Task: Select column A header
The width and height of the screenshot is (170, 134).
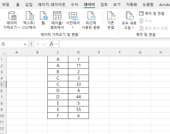Action: tap(17, 52)
